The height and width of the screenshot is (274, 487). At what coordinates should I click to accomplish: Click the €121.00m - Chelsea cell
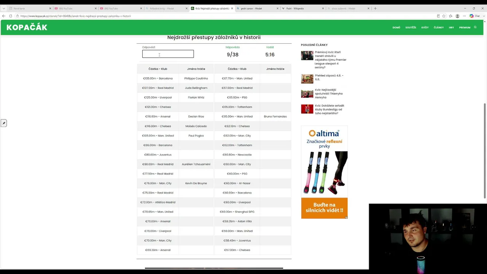158,107
